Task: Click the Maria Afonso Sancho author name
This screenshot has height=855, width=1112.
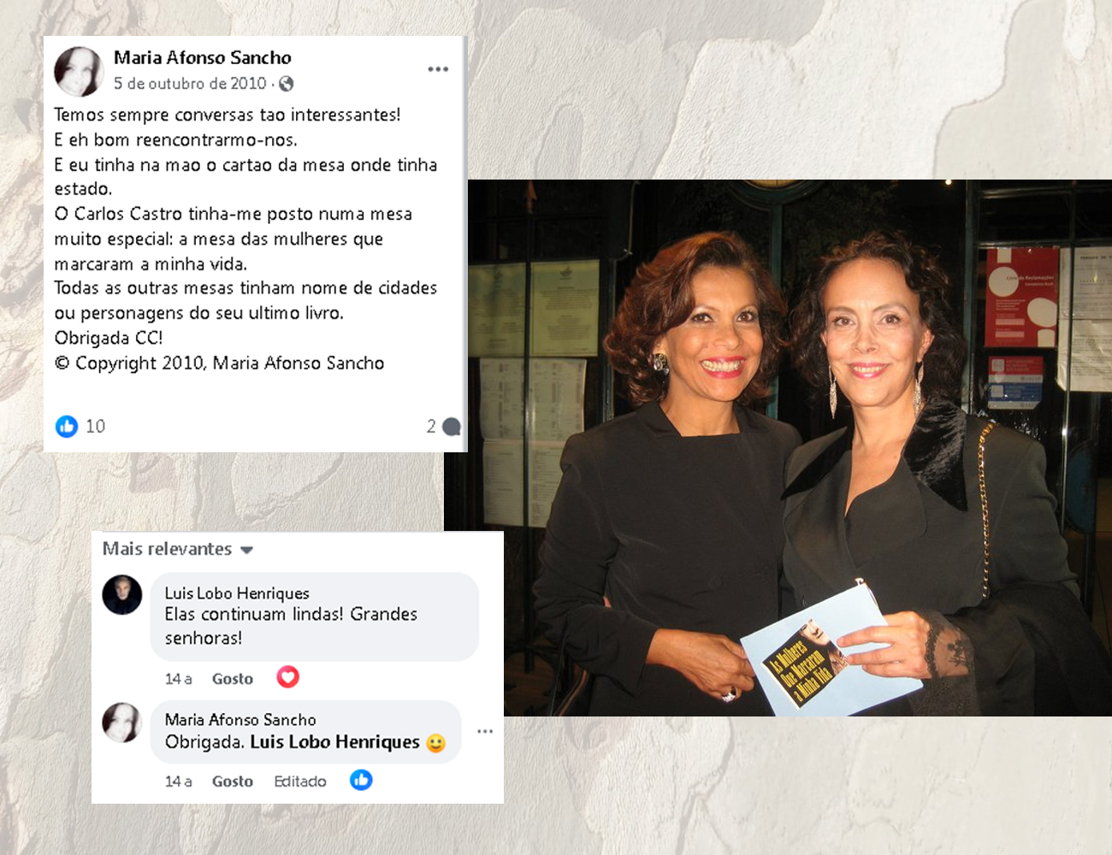Action: coord(203,57)
